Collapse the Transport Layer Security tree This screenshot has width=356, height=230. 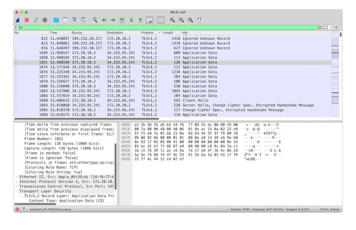click(16, 191)
